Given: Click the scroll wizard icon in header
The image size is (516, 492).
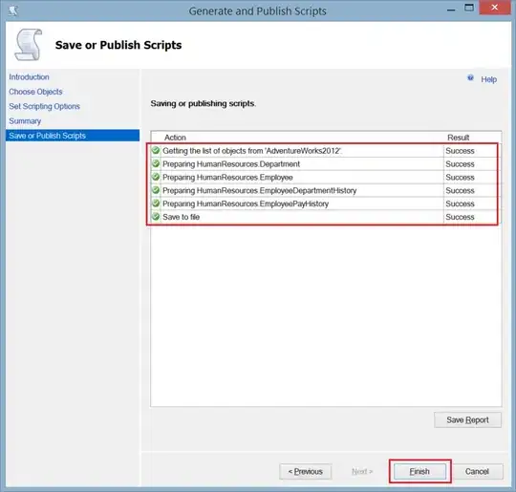Looking at the screenshot, I should (29, 45).
